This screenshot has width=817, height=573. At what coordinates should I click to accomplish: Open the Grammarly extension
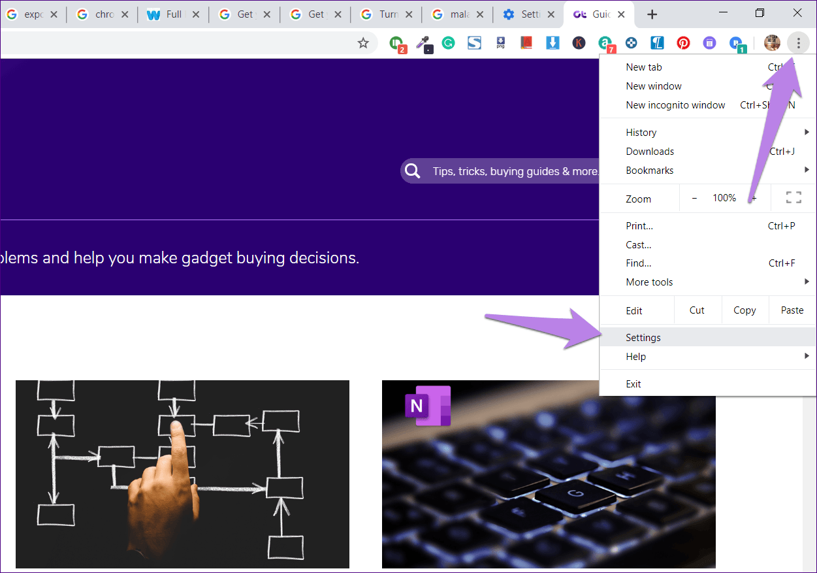(448, 43)
